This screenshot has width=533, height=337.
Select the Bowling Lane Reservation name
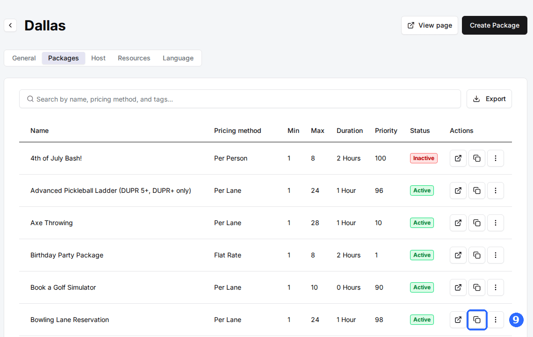click(70, 320)
